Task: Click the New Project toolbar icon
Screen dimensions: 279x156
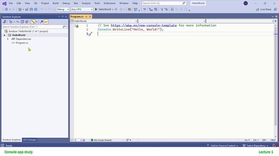Action: pyautogui.click(x=20, y=10)
